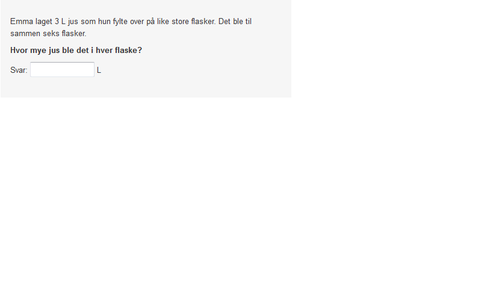Click the word "Hvor" starting the question
This screenshot has height=301, width=487.
point(19,51)
